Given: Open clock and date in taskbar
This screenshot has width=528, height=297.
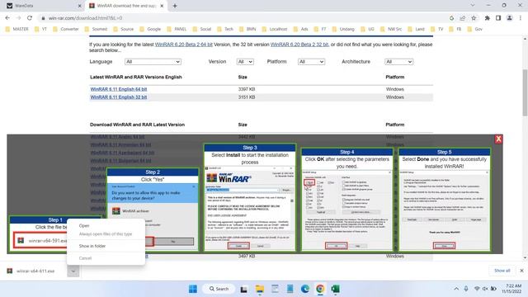Looking at the screenshot, I should 511,289.
